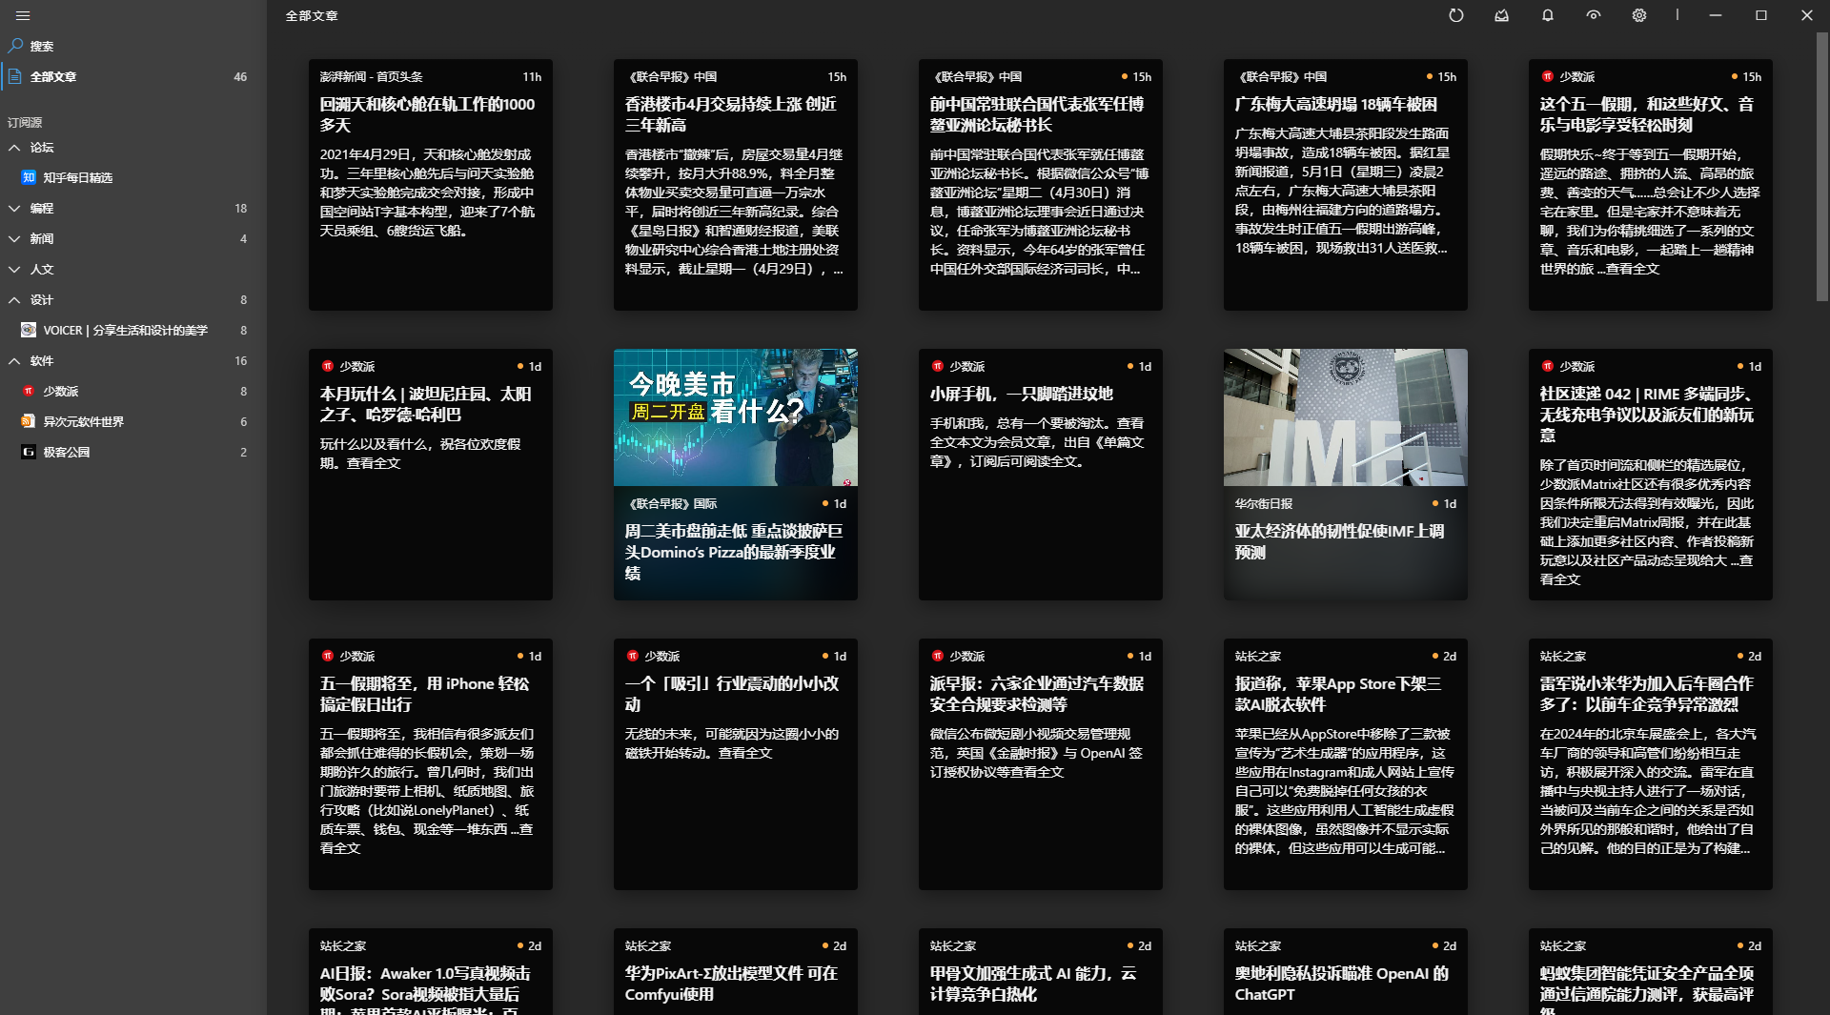Select the 知乎每日精选 source
The width and height of the screenshot is (1830, 1015).
click(133, 177)
